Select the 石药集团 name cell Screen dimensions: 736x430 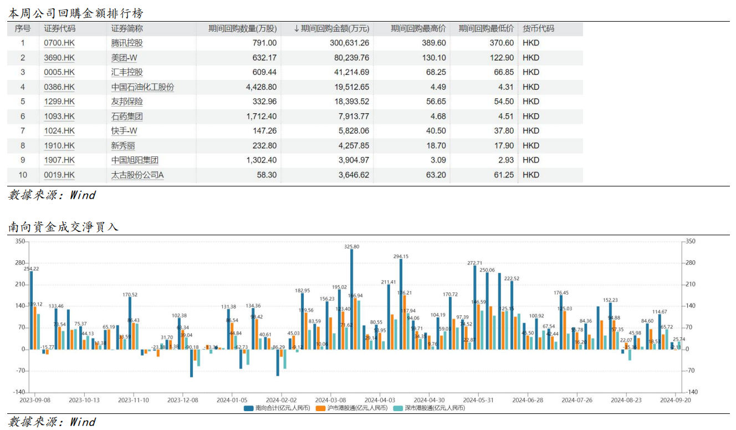[127, 117]
